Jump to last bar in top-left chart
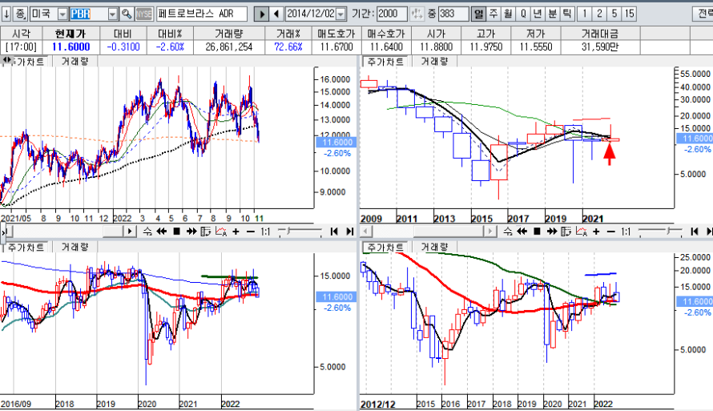Viewport: 713px width, 411px height. (x=348, y=231)
